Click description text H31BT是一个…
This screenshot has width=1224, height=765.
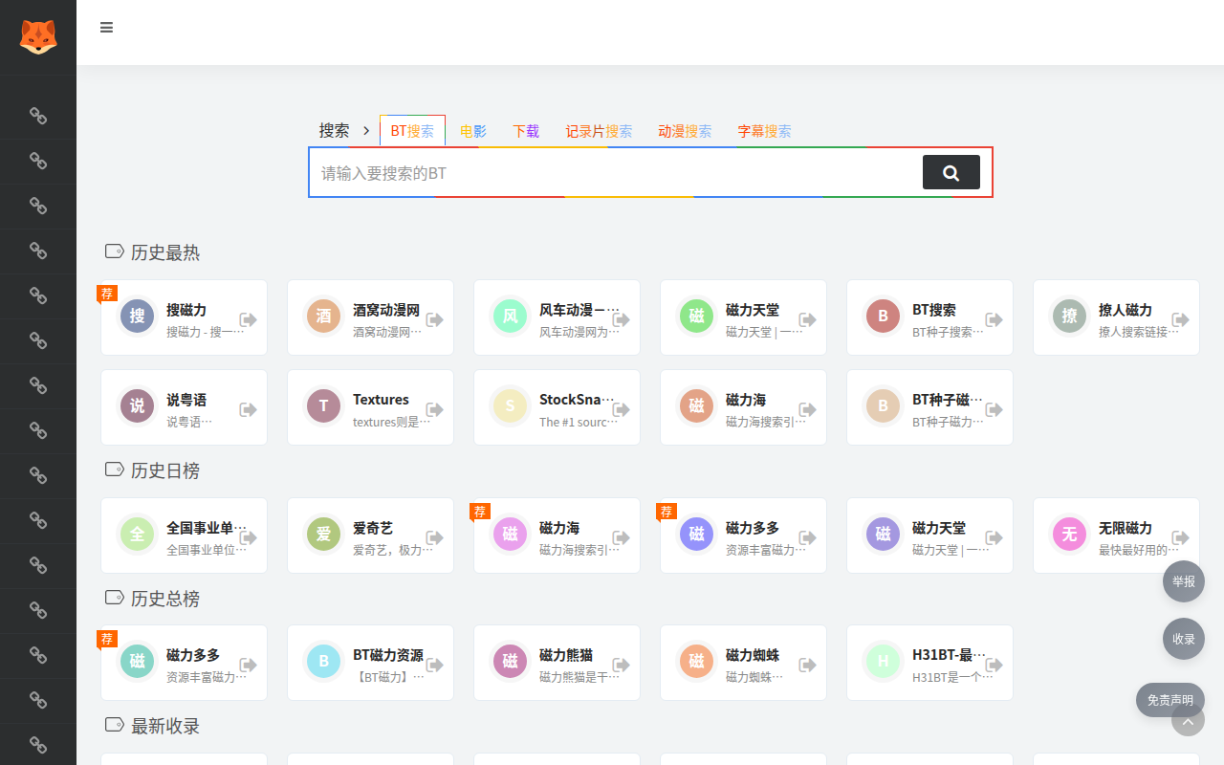pos(951,677)
